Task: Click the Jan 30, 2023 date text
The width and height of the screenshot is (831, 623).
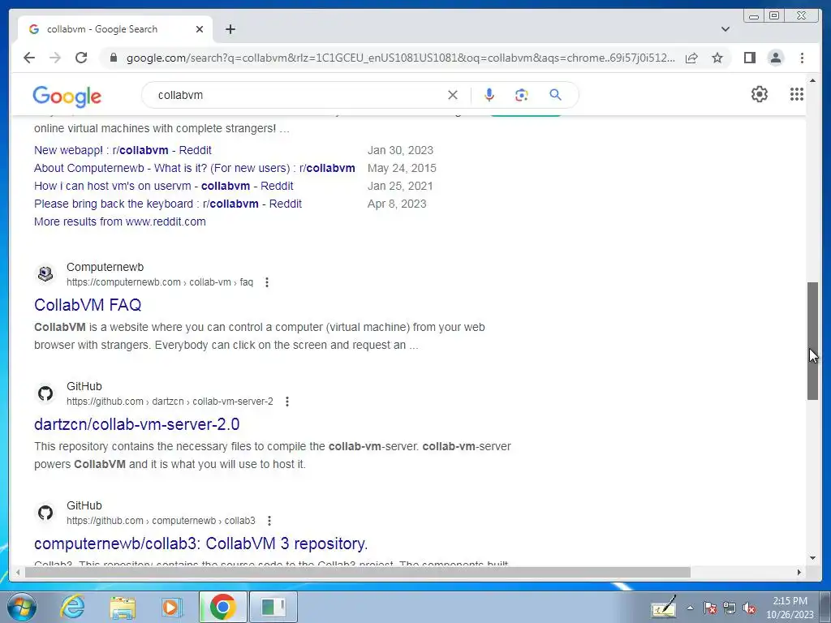Action: tap(401, 150)
